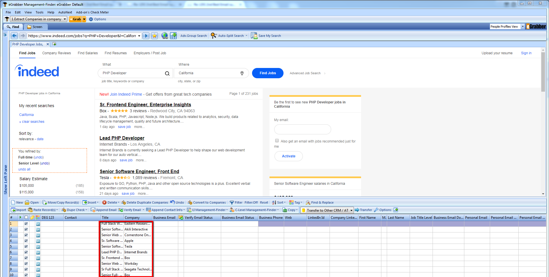Click the Find Jobs blue button
The image size is (549, 277).
[x=268, y=73]
